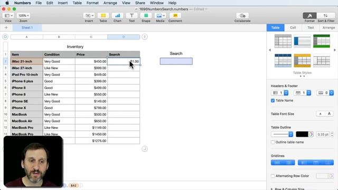Insert a chart with Chart icon
The height and width of the screenshot is (190, 338).
tap(117, 16)
